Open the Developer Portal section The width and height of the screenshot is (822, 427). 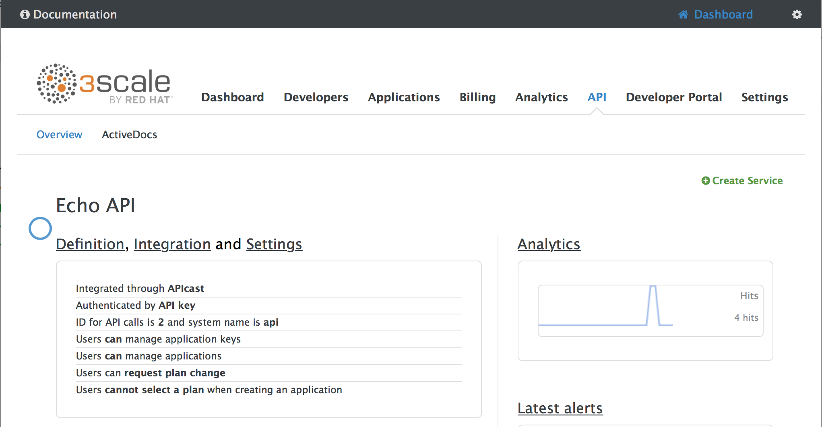pos(673,97)
